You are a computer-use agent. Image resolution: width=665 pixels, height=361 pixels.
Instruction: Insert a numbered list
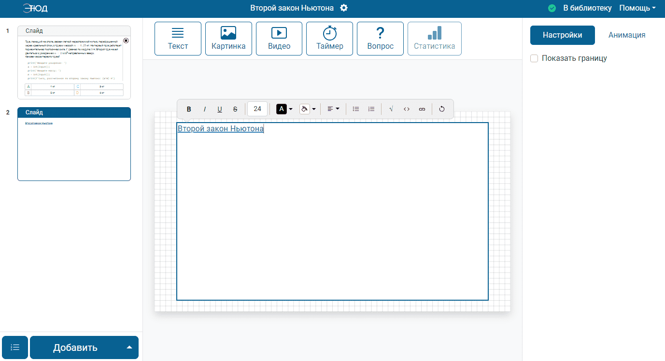click(371, 109)
